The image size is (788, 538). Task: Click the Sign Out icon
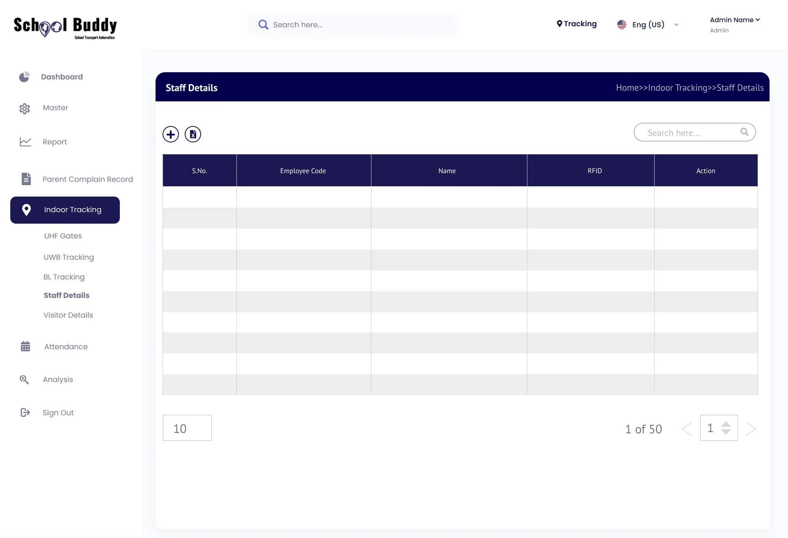point(25,412)
